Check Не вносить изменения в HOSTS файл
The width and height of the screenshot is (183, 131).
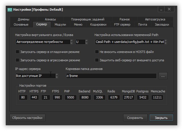click(x=97, y=52)
